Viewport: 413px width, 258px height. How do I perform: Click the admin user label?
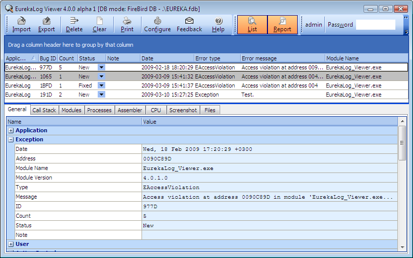313,25
